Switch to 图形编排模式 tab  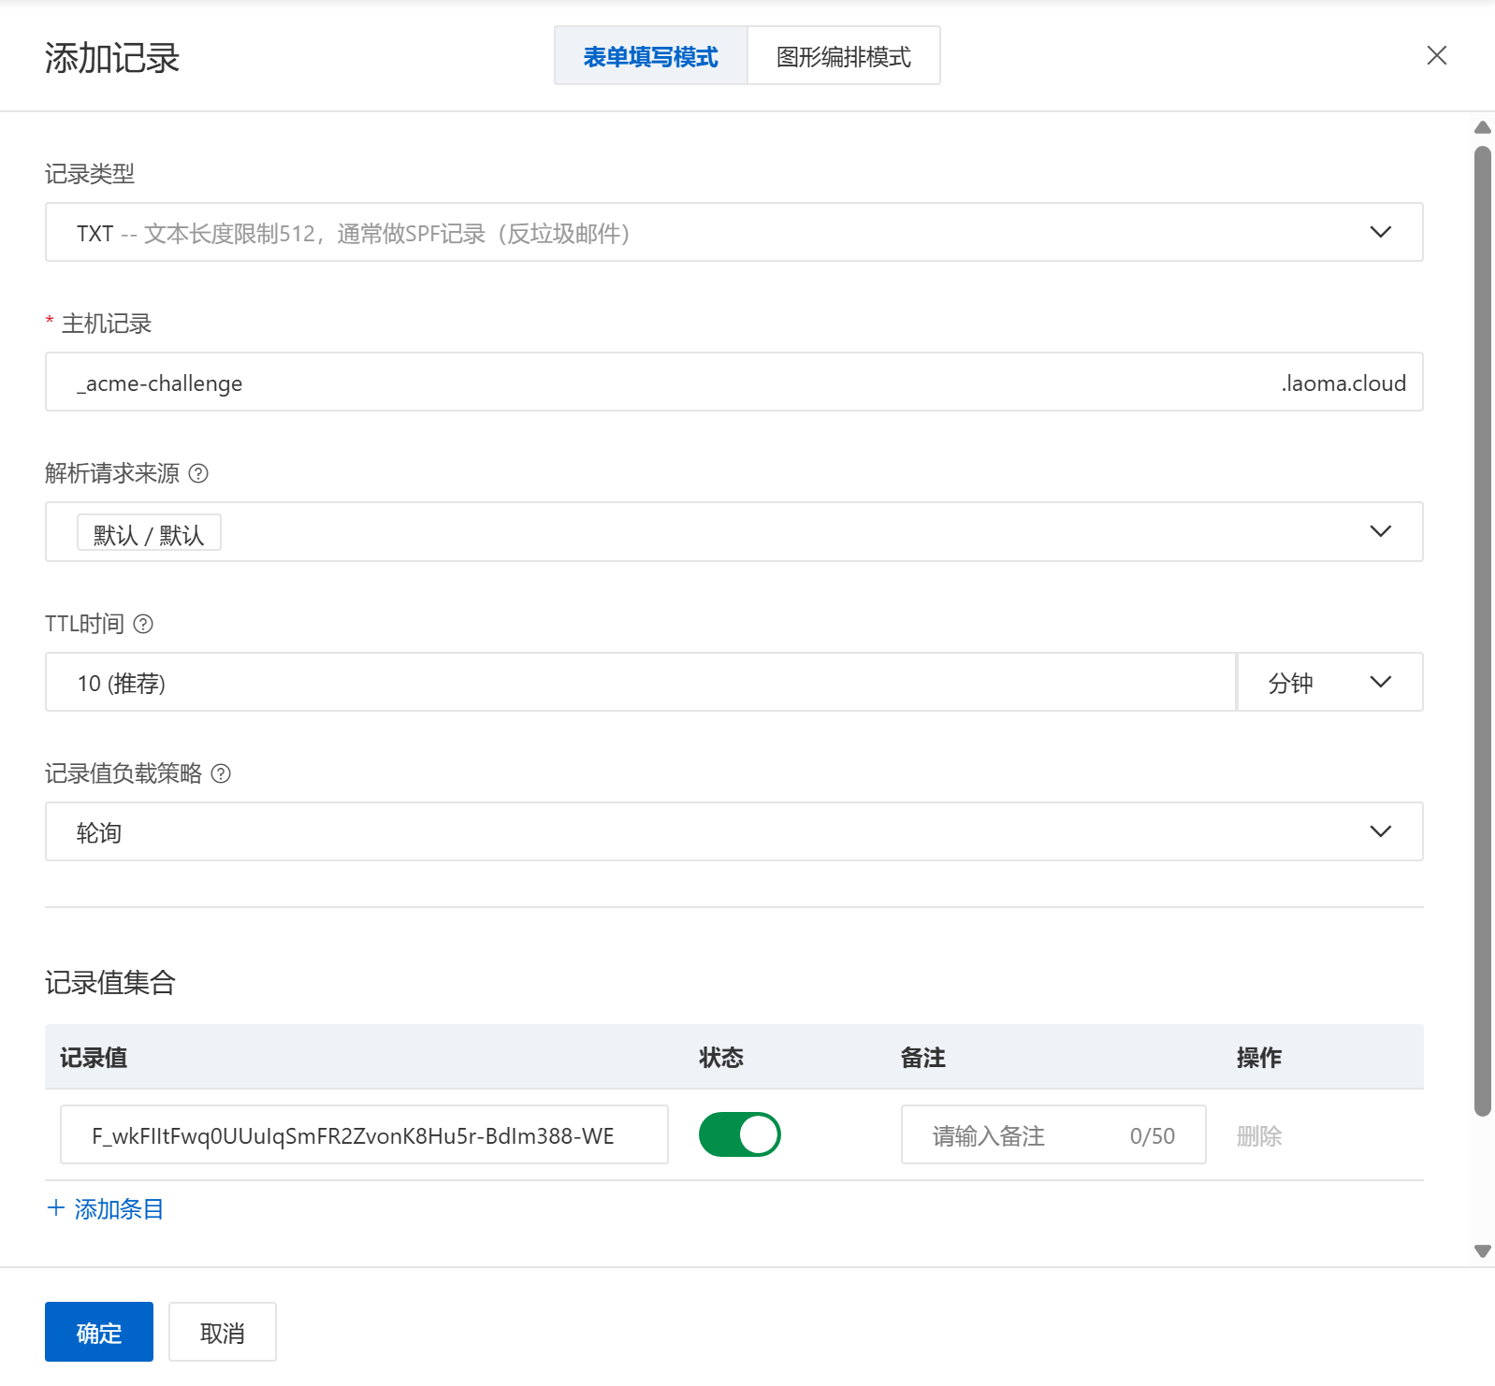(844, 56)
